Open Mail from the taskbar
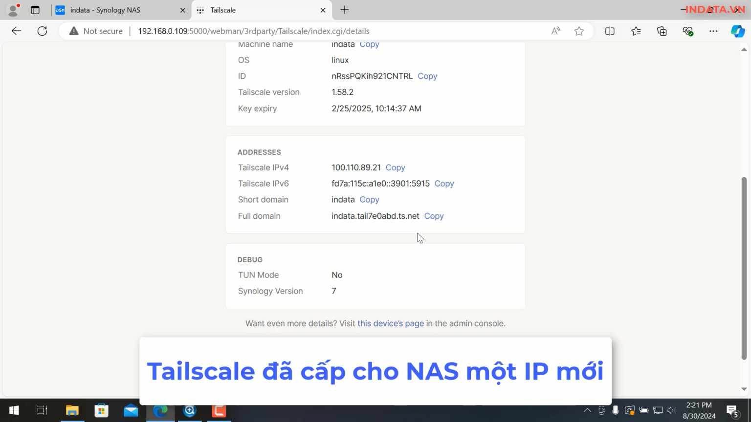Viewport: 751px width, 422px height. pos(131,410)
